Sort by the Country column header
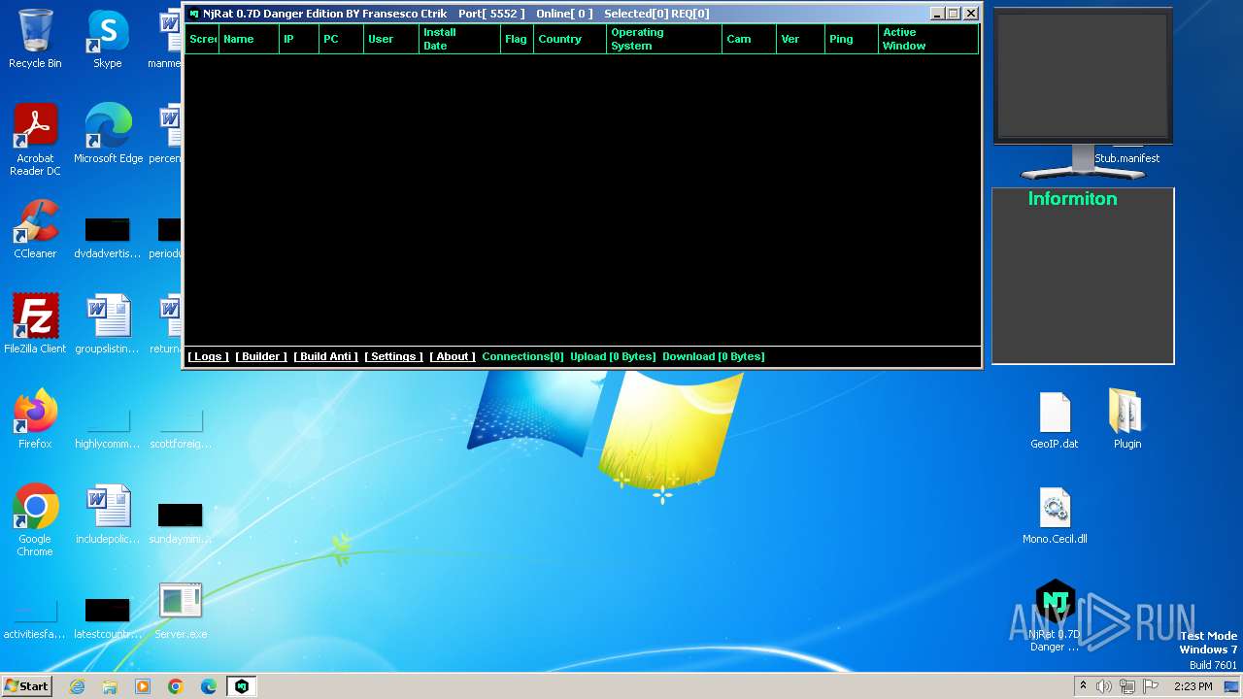 coord(570,39)
